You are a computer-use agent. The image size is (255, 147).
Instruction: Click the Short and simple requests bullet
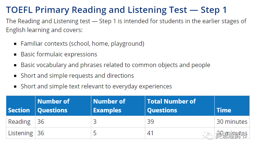click(77, 76)
